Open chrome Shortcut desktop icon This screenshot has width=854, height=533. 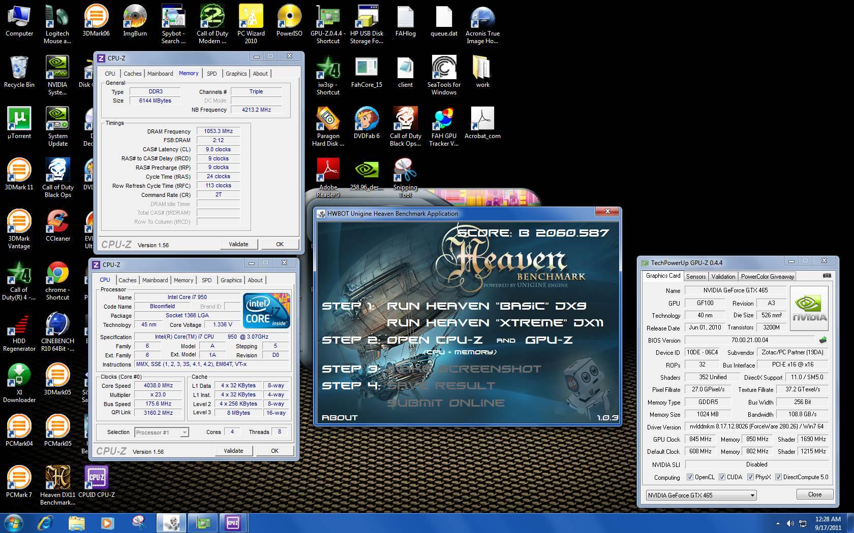pyautogui.click(x=57, y=280)
